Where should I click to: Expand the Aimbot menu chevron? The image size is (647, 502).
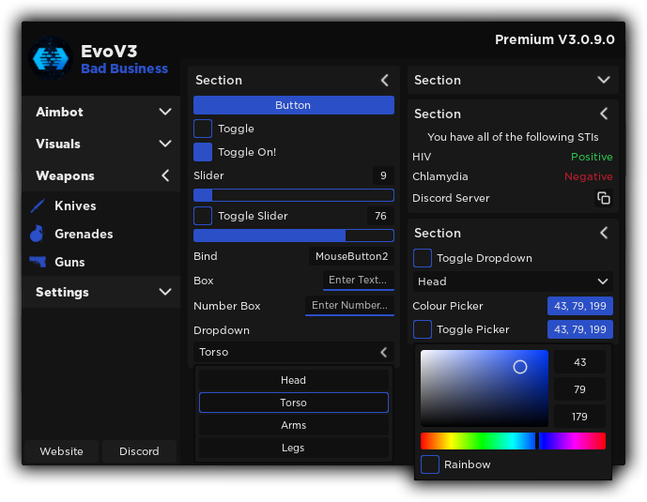(165, 112)
